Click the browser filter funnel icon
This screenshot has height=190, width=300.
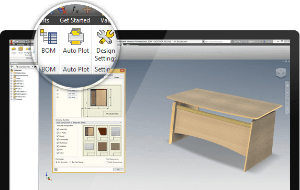[x=12, y=67]
